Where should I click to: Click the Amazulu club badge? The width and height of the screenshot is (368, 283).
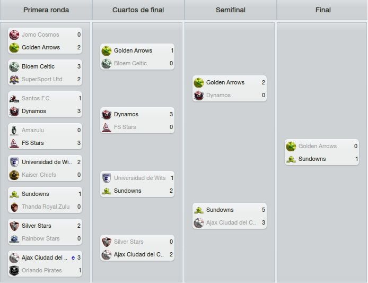coord(14,131)
